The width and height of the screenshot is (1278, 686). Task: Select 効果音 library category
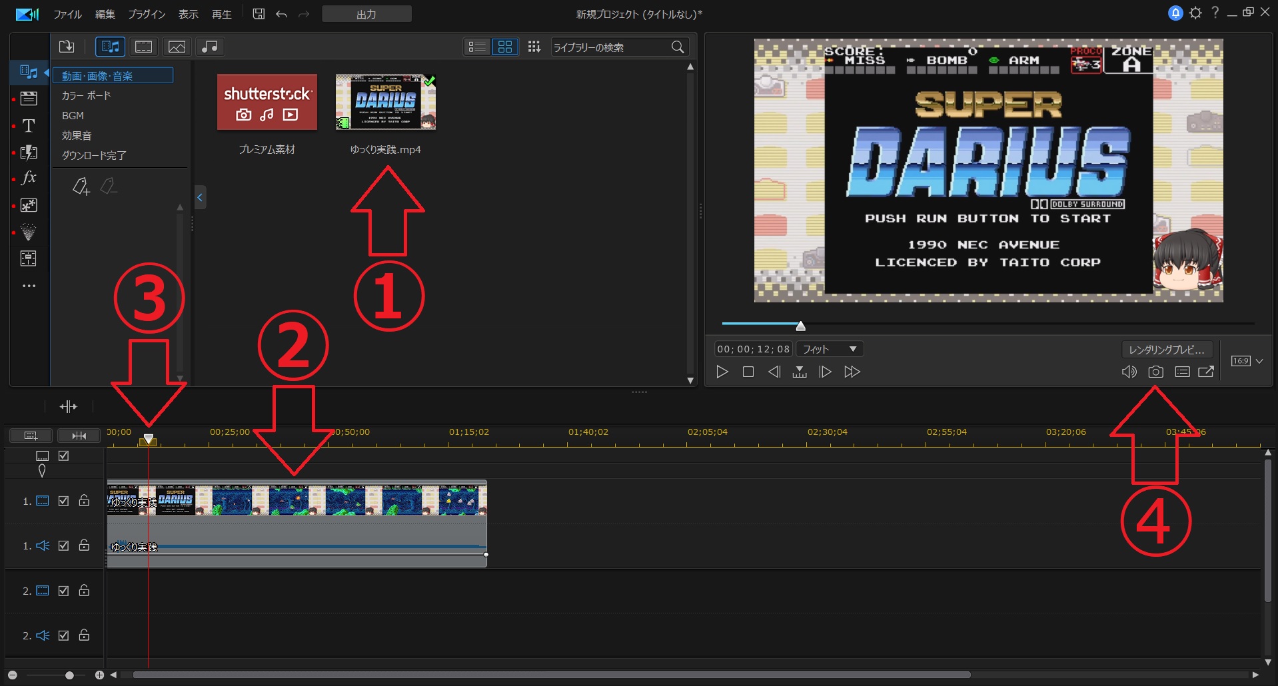pyautogui.click(x=77, y=136)
